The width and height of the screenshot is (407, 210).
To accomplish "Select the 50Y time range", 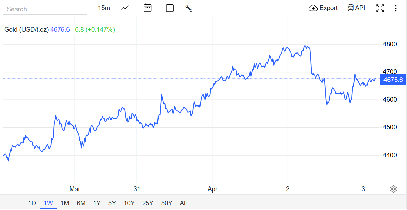I will click(167, 203).
